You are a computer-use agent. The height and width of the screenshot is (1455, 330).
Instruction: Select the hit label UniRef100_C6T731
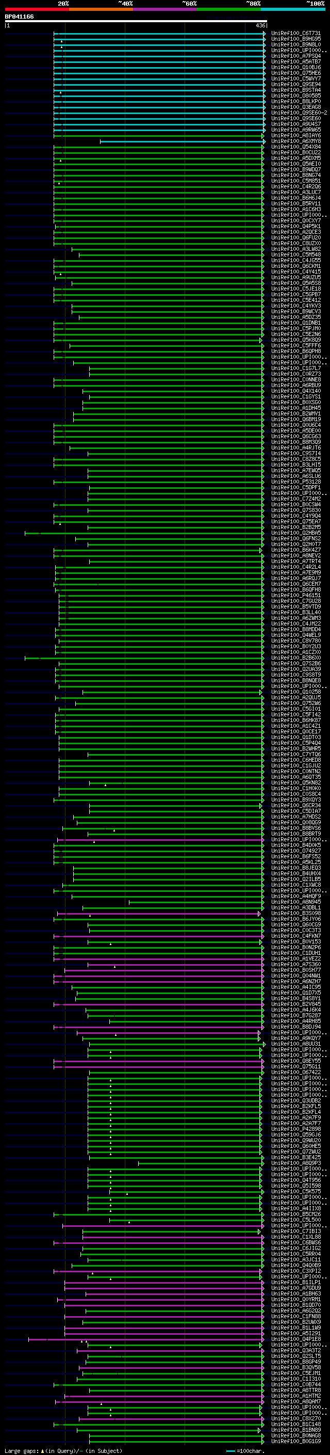[295, 34]
